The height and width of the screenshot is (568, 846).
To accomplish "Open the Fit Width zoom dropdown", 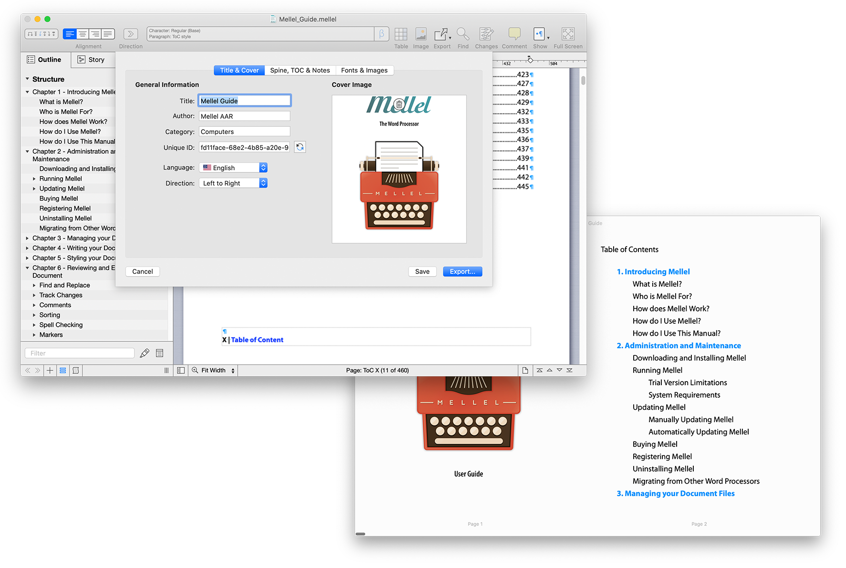I will click(213, 371).
